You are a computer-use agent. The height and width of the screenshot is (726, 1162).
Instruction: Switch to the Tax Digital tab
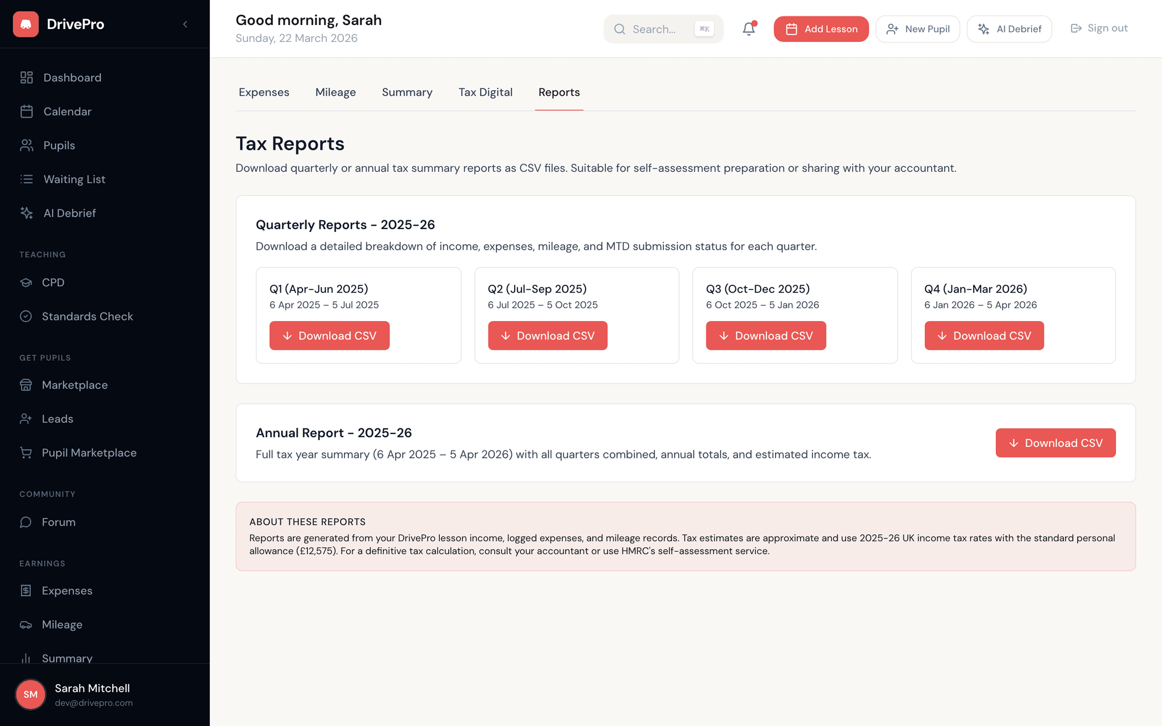coord(486,92)
